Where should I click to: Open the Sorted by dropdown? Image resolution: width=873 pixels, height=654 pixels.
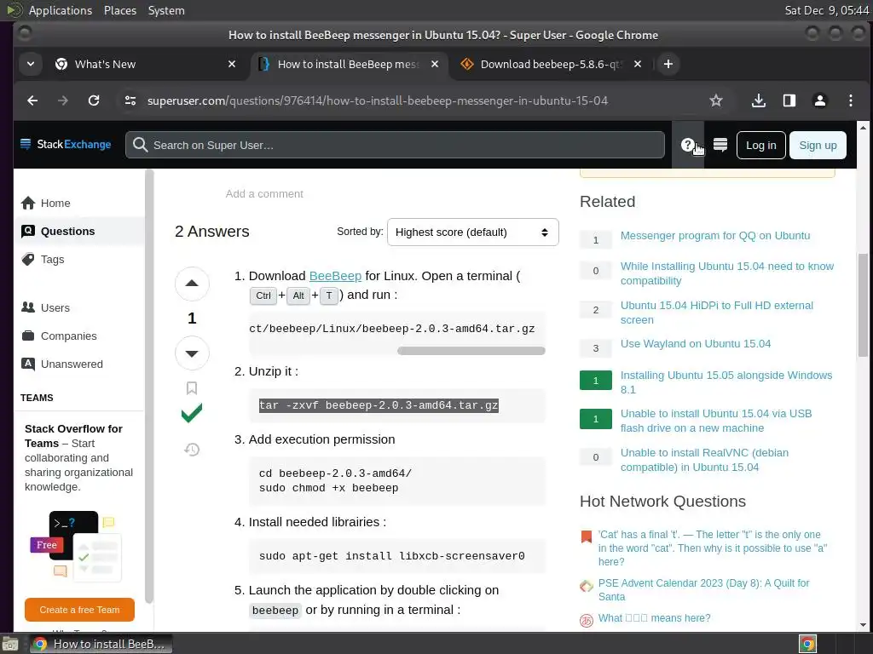tap(472, 232)
